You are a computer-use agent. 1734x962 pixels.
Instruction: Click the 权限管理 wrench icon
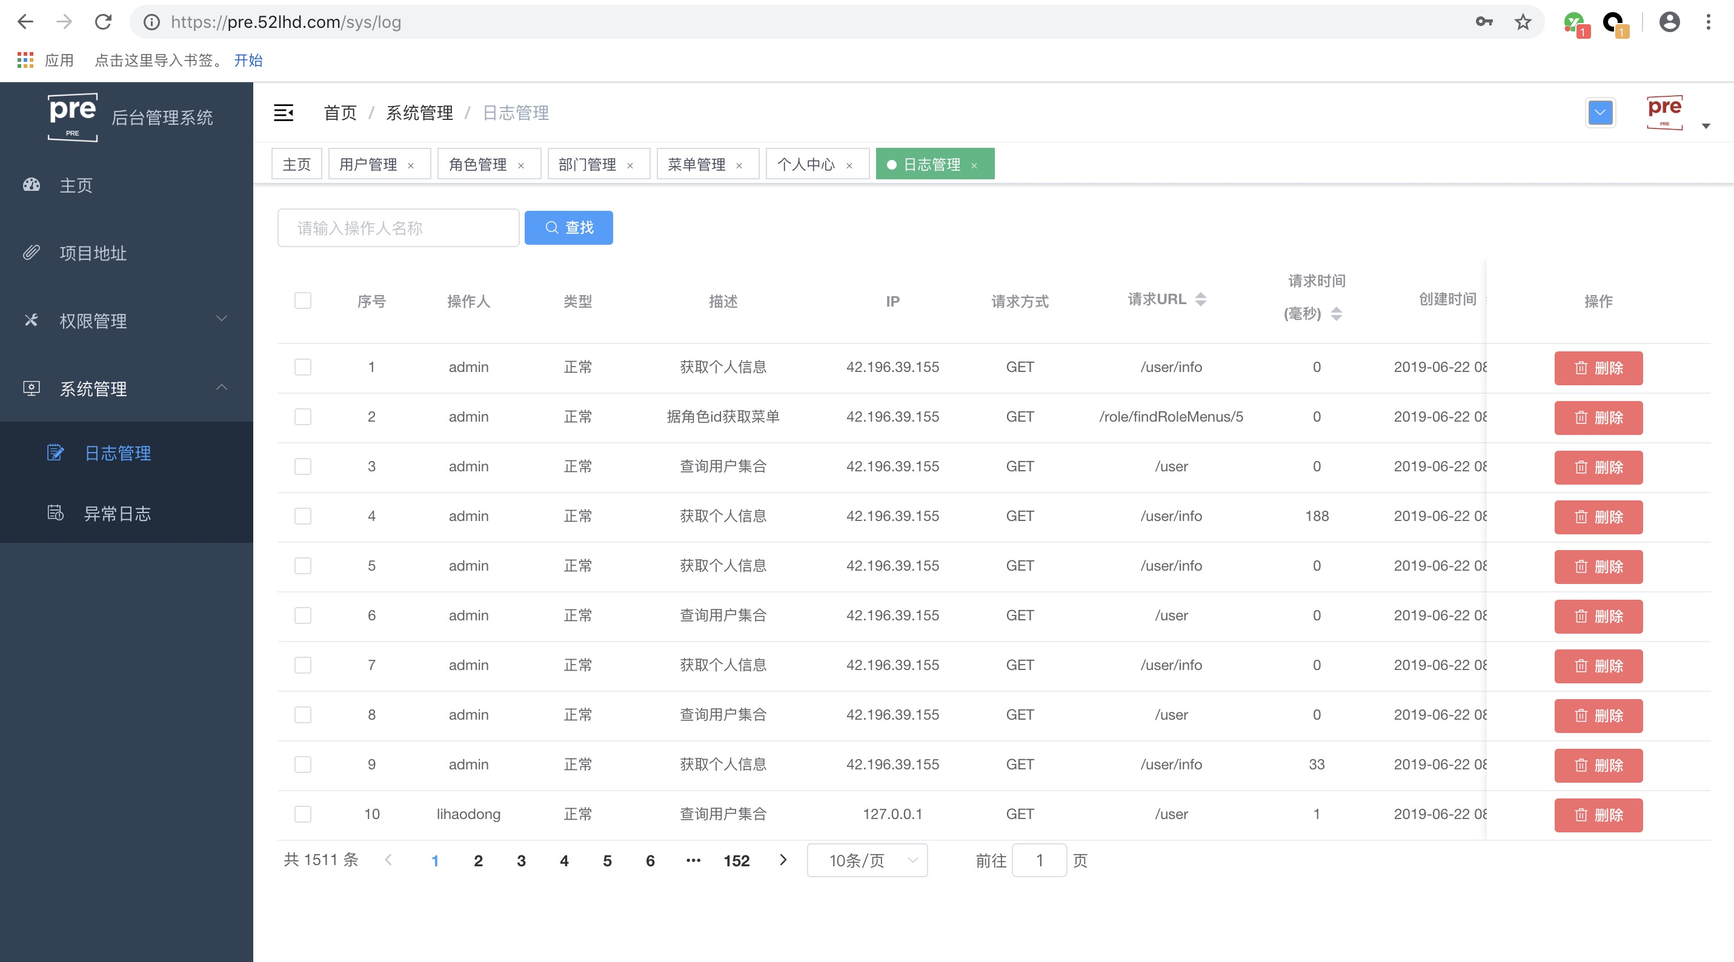tap(32, 321)
